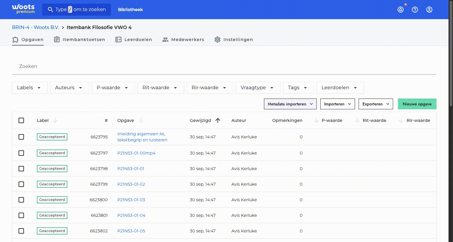Switch to the Itembanktoetsen tab
Image resolution: width=453 pixels, height=242 pixels.
click(79, 40)
